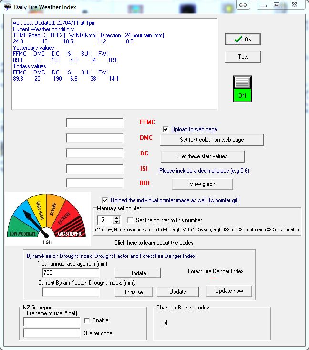Open the View graph button
This screenshot has height=350, width=309.
click(x=202, y=184)
